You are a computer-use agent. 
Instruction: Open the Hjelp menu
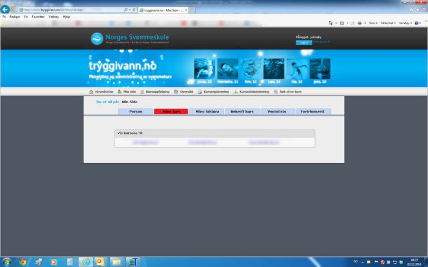pos(66,17)
